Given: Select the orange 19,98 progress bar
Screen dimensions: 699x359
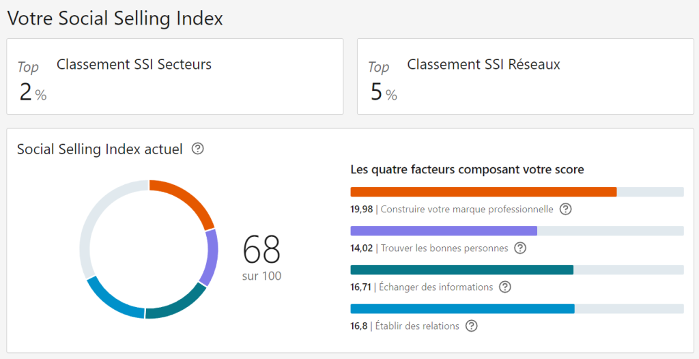Looking at the screenshot, I should coord(517,192).
